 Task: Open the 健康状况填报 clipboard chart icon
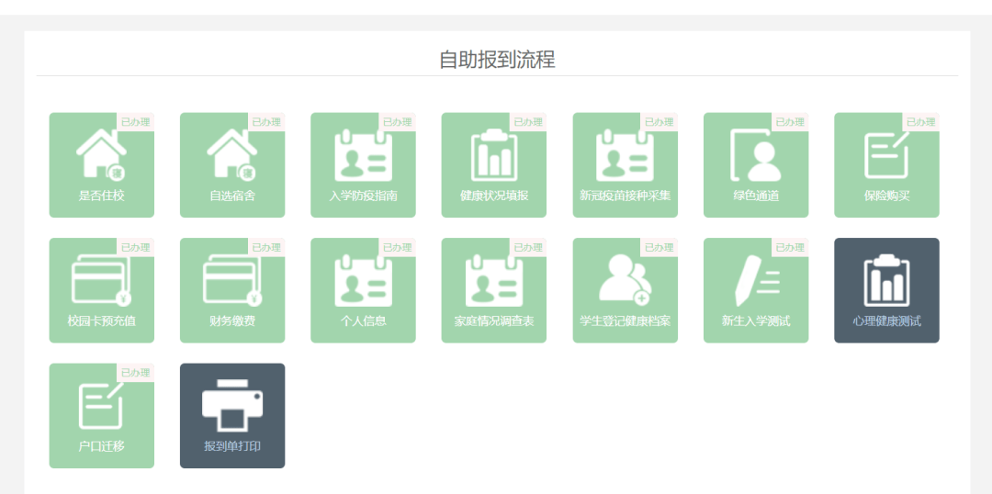pyautogui.click(x=494, y=155)
